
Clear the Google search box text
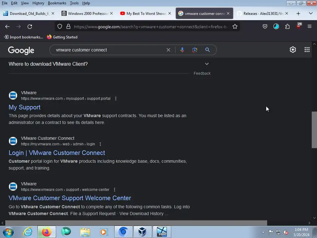(x=168, y=50)
